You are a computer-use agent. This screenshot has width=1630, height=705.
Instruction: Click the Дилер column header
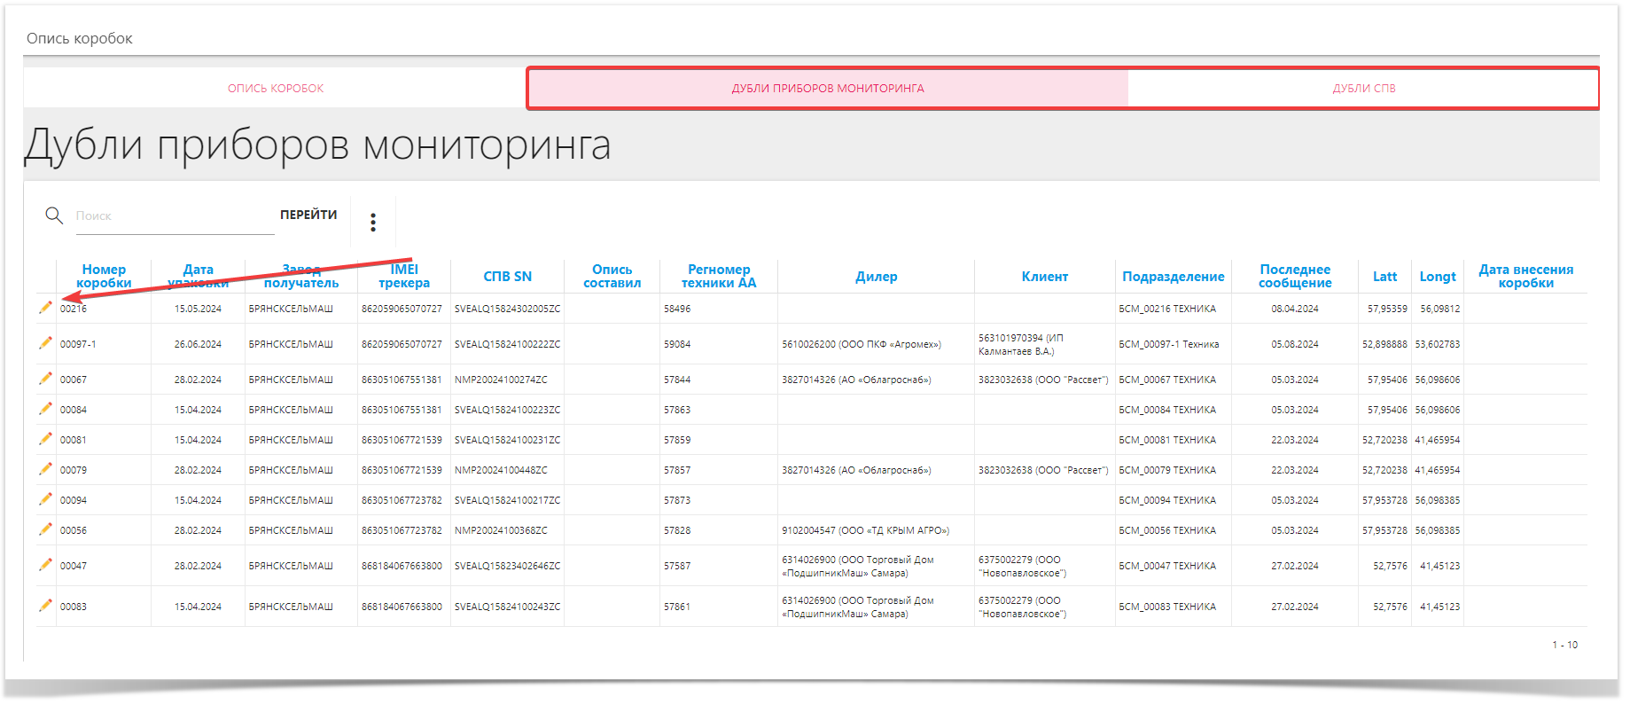pyautogui.click(x=876, y=277)
